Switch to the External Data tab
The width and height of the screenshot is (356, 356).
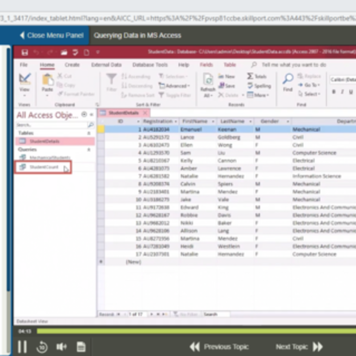(106, 65)
